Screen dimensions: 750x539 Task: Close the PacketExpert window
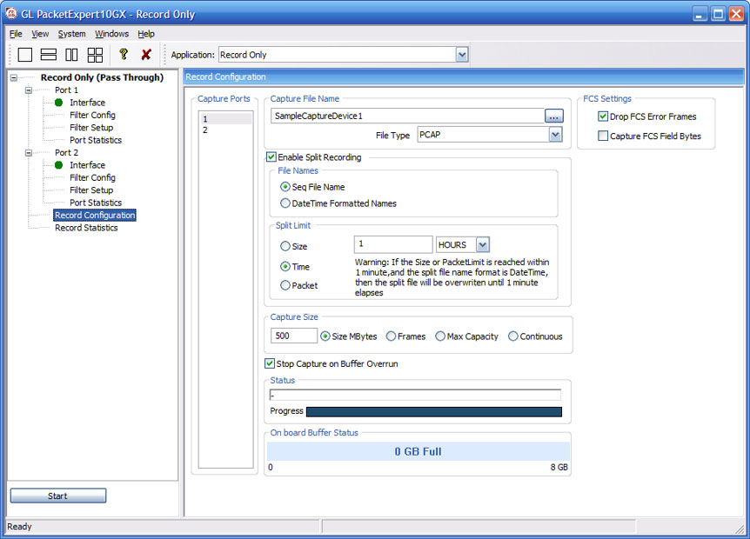coord(736,14)
